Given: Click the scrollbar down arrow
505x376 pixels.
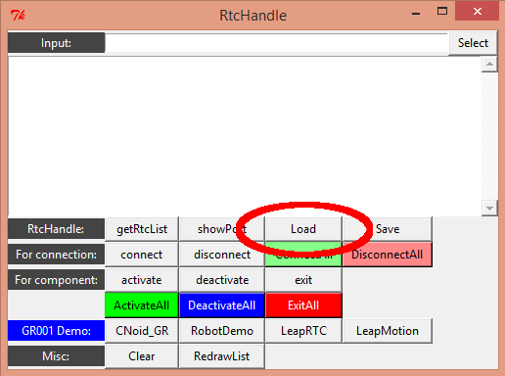Looking at the screenshot, I should point(489,208).
